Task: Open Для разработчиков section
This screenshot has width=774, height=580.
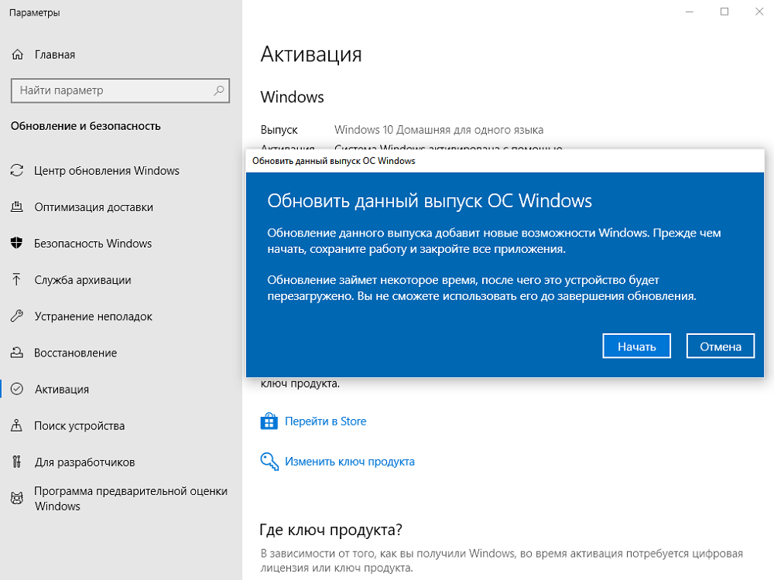Action: tap(84, 462)
